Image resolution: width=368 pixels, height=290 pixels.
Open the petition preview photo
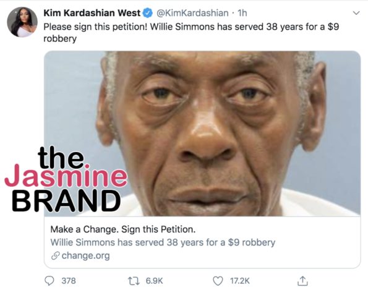pos(202,134)
